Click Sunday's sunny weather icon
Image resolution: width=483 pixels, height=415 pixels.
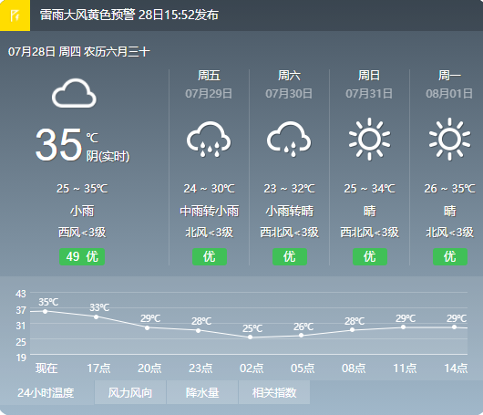369,139
